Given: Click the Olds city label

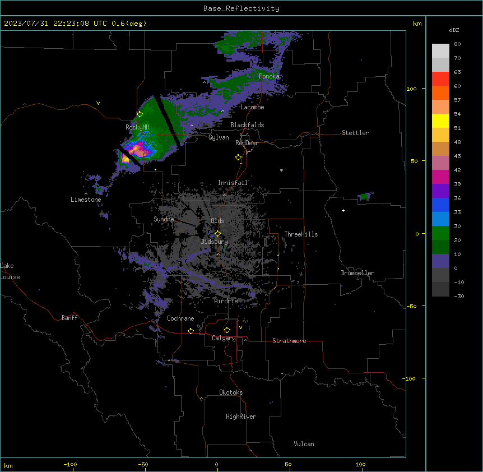Looking at the screenshot, I should (217, 221).
